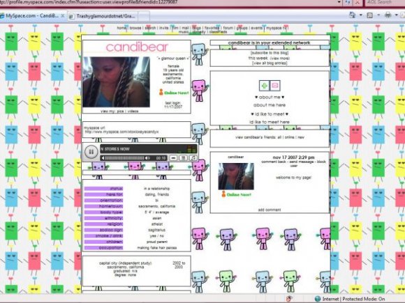Click the myspace url link
405x303 pixels.
pos(121,132)
